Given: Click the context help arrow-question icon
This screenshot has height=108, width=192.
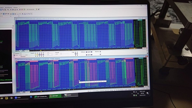Looking at the screenshot, I should pyautogui.click(x=39, y=9).
